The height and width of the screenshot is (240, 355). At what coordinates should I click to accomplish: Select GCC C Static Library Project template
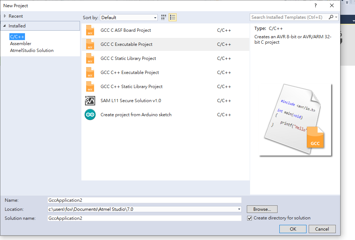pyautogui.click(x=165, y=58)
